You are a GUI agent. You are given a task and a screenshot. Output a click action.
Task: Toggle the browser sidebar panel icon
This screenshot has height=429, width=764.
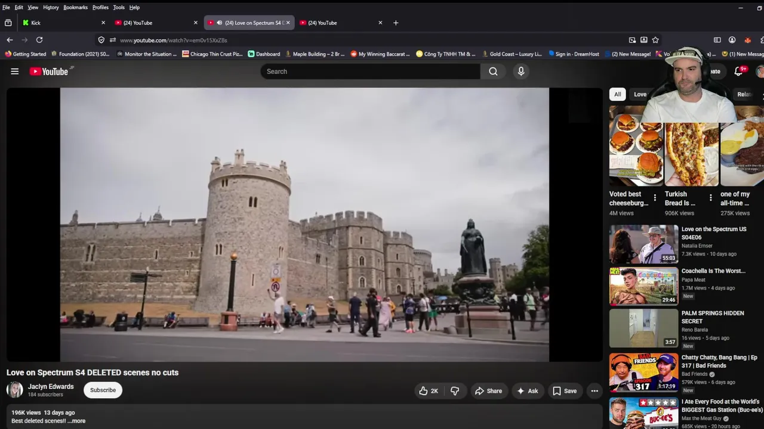pos(717,40)
